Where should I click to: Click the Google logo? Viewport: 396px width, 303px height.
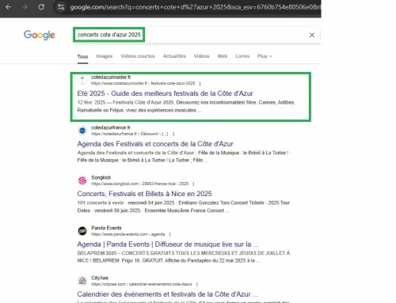[x=40, y=35]
